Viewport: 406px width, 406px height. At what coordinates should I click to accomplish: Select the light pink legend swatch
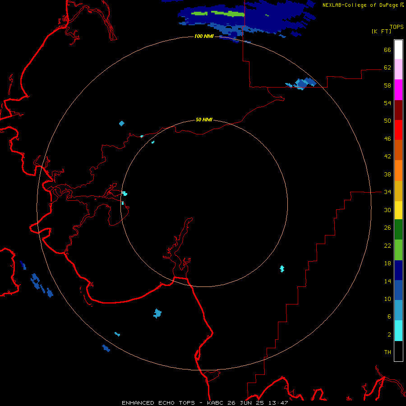click(398, 69)
